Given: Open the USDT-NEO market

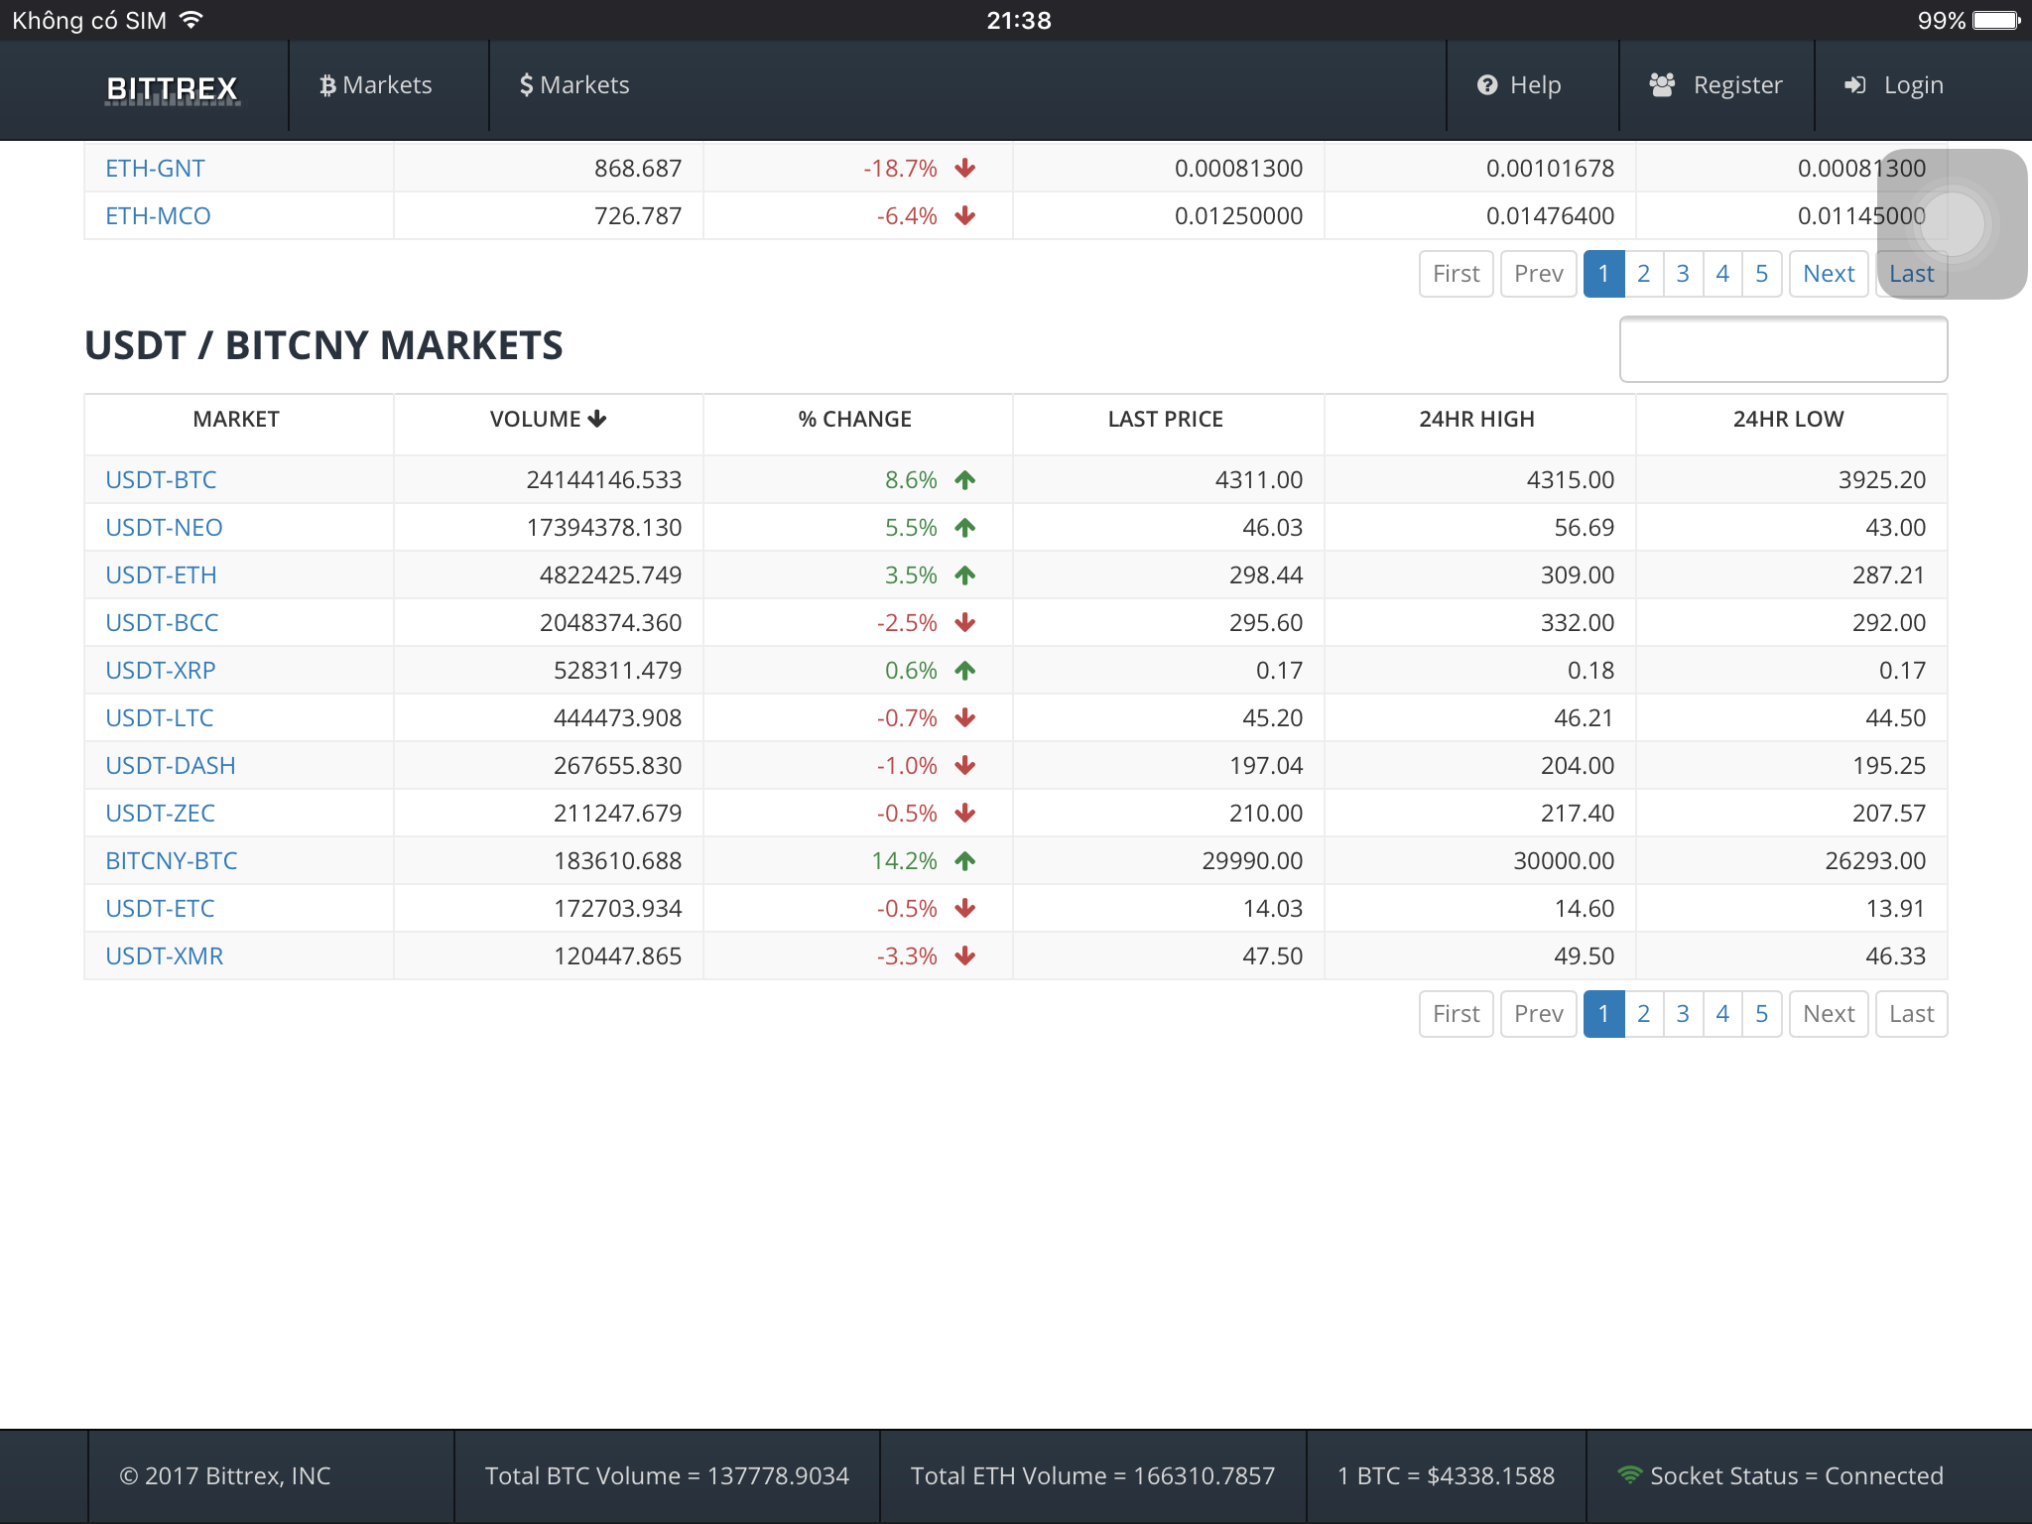Looking at the screenshot, I should tap(164, 528).
